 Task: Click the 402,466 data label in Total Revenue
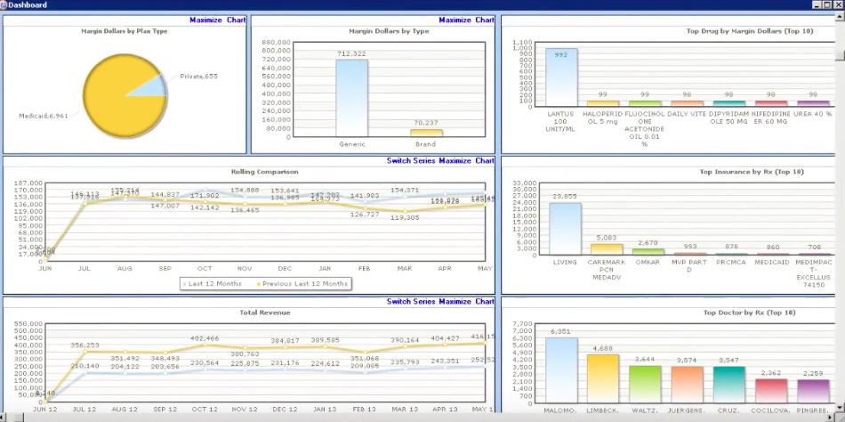[x=205, y=337]
